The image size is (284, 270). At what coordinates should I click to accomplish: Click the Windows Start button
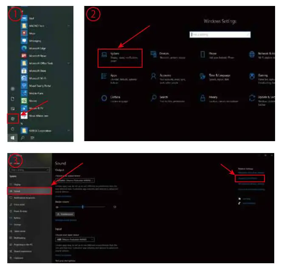point(12,138)
